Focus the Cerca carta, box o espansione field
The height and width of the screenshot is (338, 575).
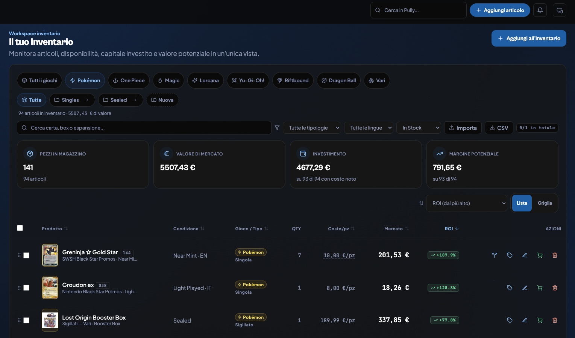point(144,128)
